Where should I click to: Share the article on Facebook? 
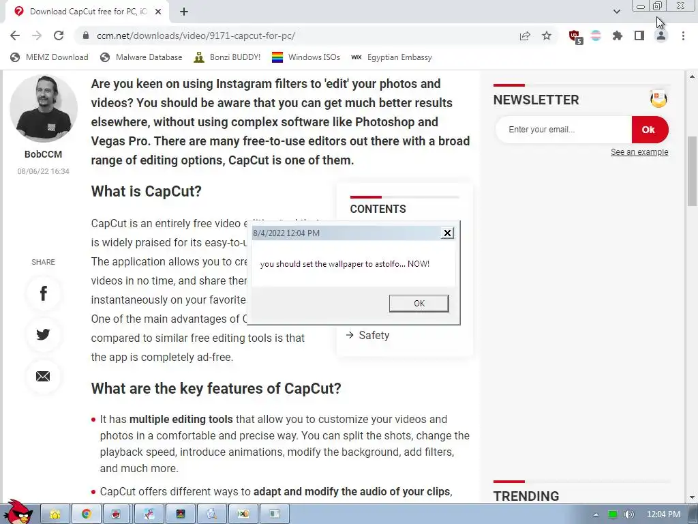43,293
